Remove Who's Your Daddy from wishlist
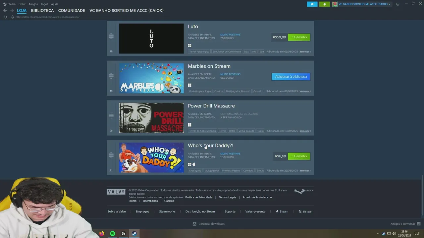The height and width of the screenshot is (238, 424). point(305,171)
